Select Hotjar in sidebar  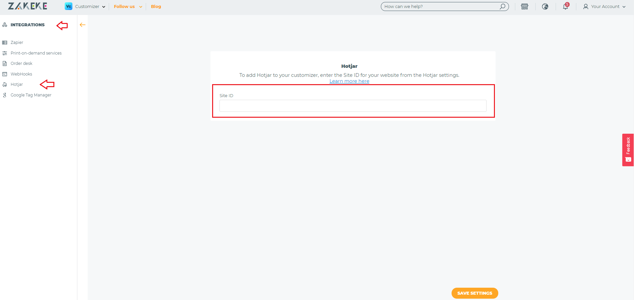(17, 84)
